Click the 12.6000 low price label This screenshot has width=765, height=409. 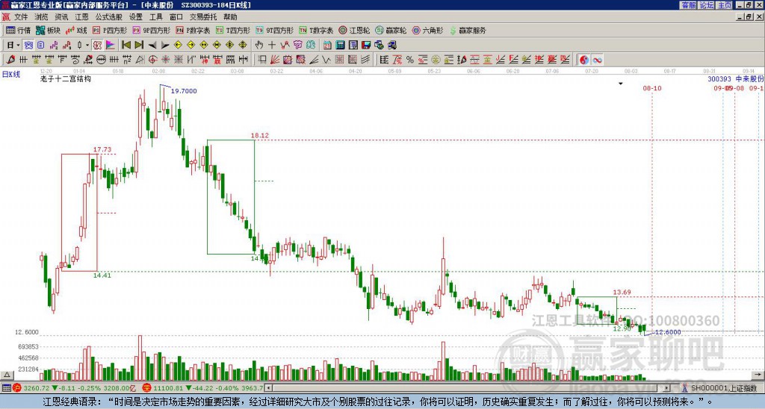pos(668,332)
